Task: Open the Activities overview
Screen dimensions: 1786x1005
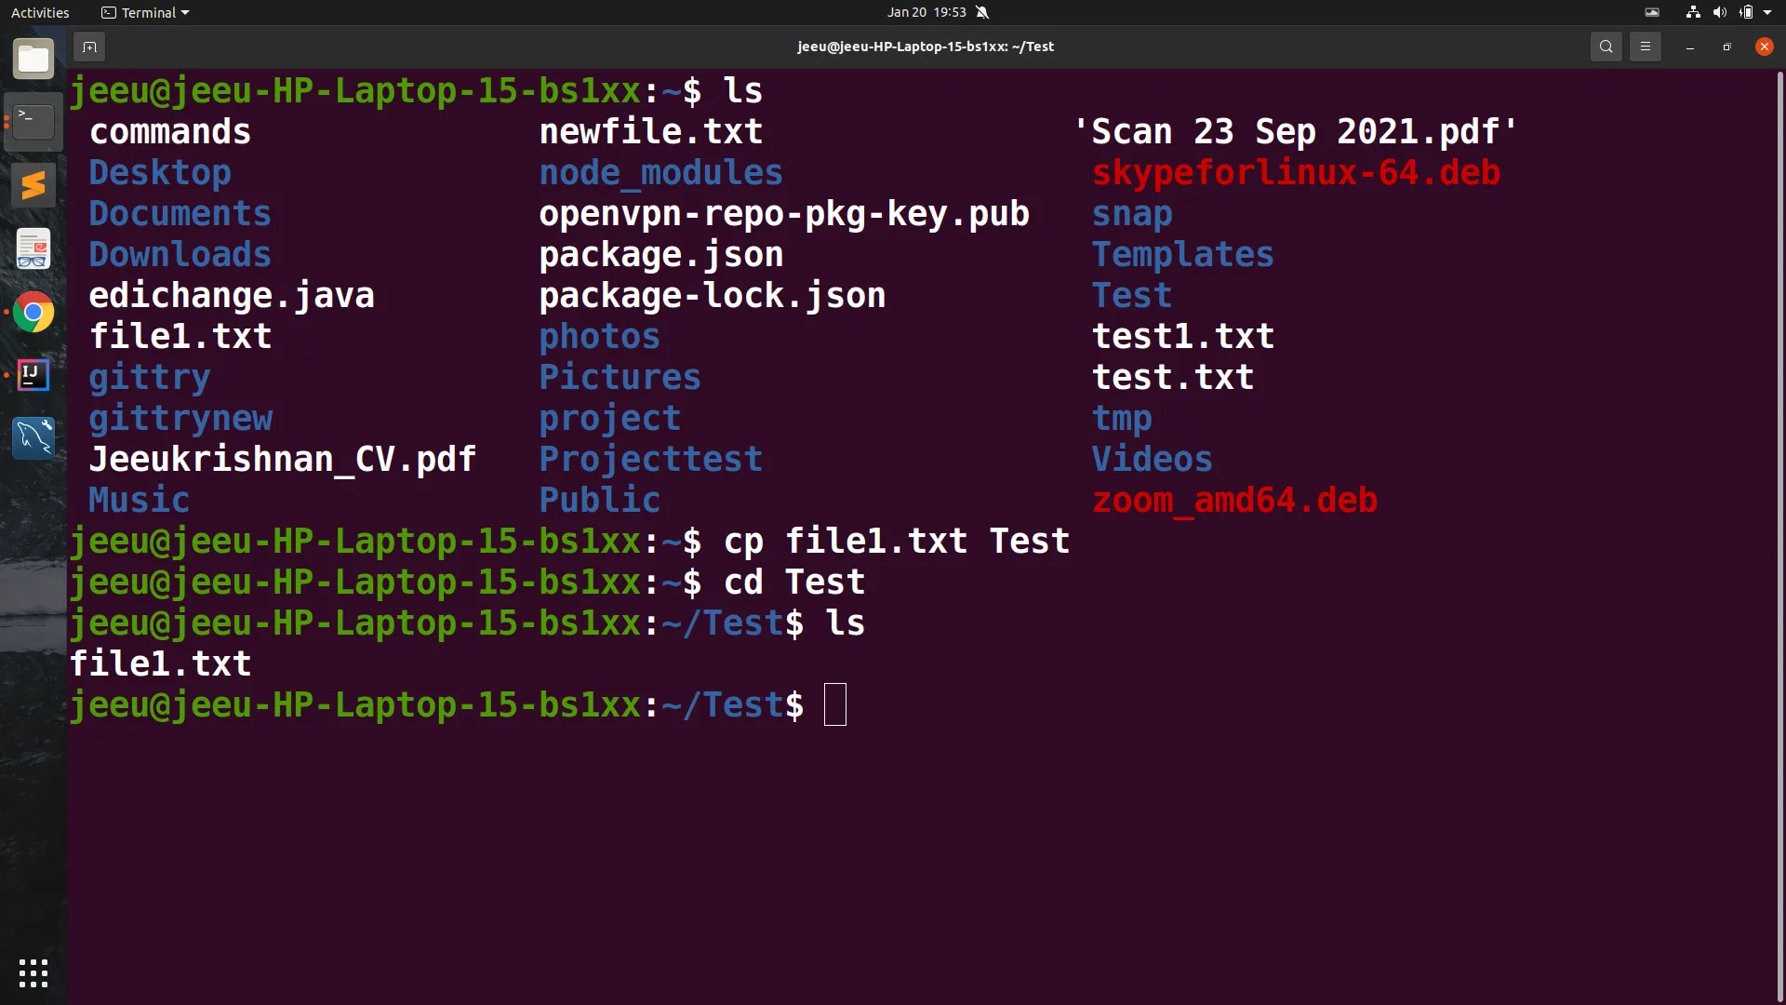Action: click(40, 12)
